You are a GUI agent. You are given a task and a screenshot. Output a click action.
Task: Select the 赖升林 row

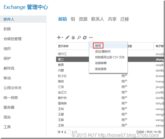tap(110, 98)
